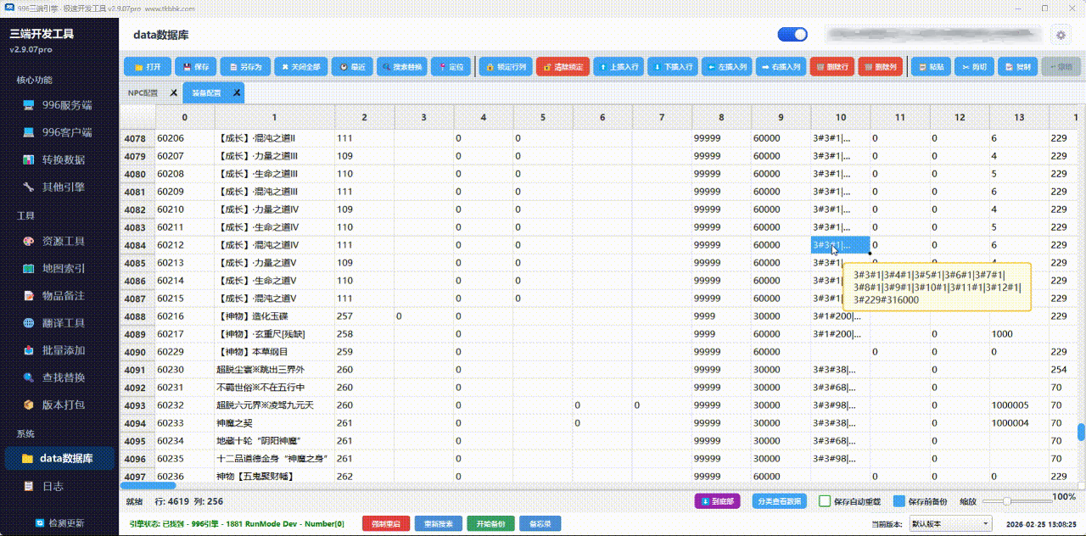Open 翻译工具 in the sidebar
Image resolution: width=1086 pixels, height=536 pixels.
pos(63,323)
